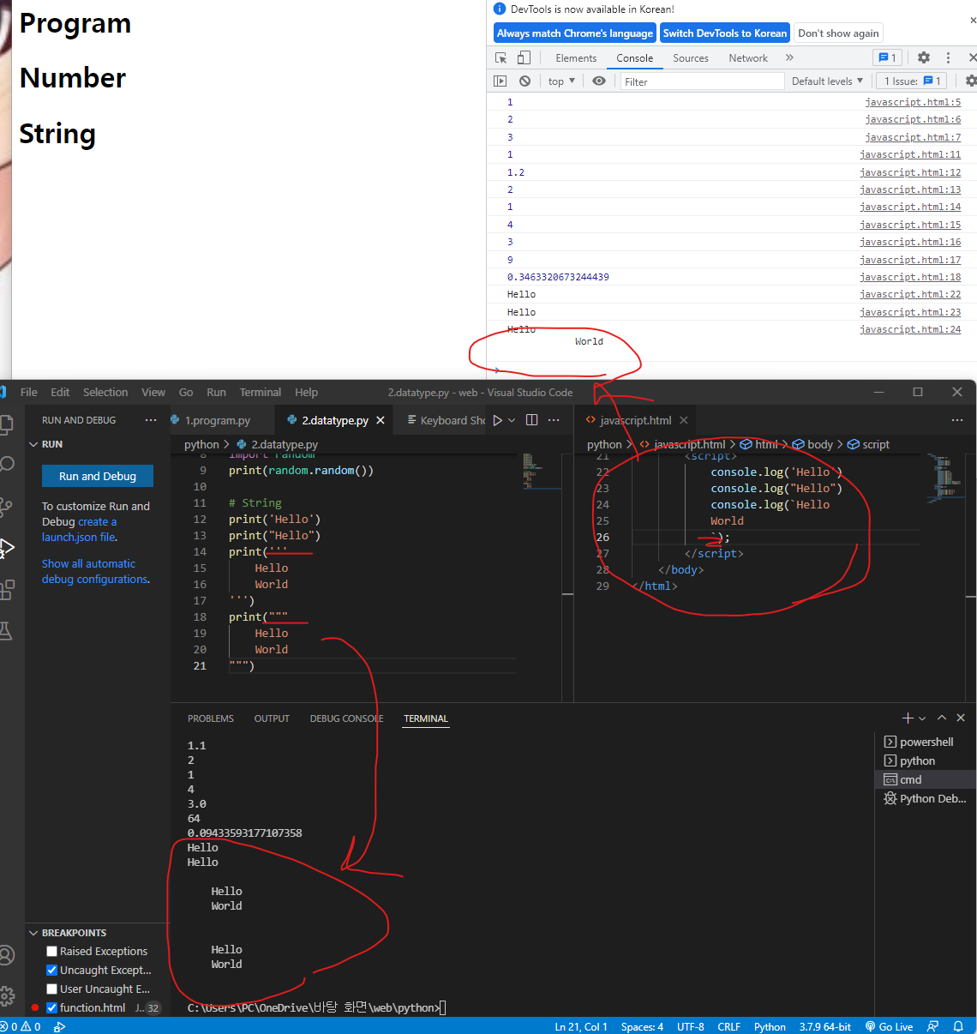Click the debug start icon in status bar
The image size is (977, 1034).
[x=59, y=1026]
